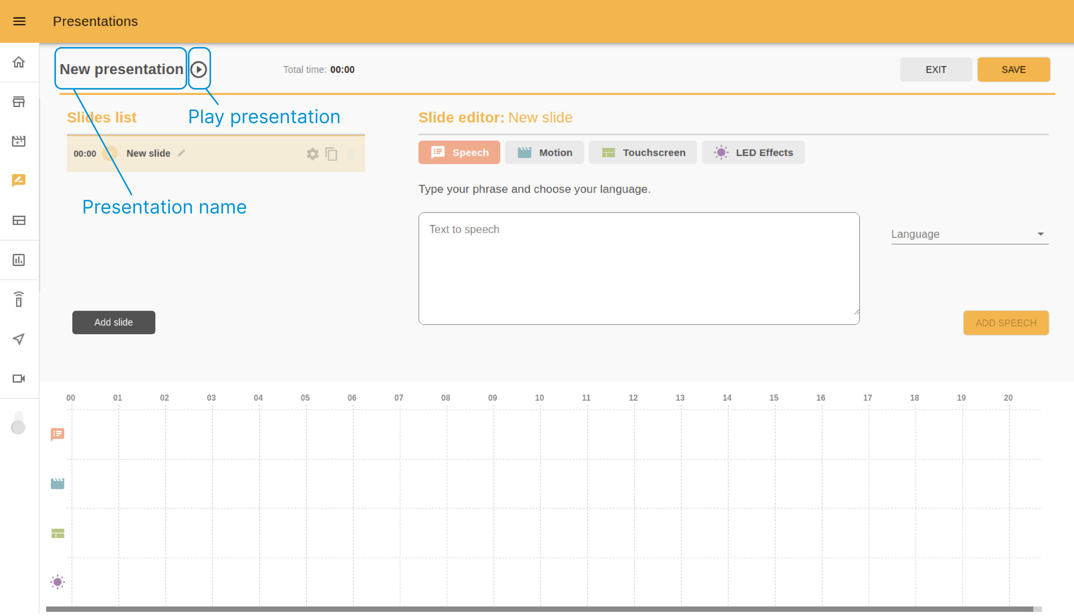The image size is (1074, 616).
Task: Open the statistics chart sidebar icon
Action: tap(19, 260)
